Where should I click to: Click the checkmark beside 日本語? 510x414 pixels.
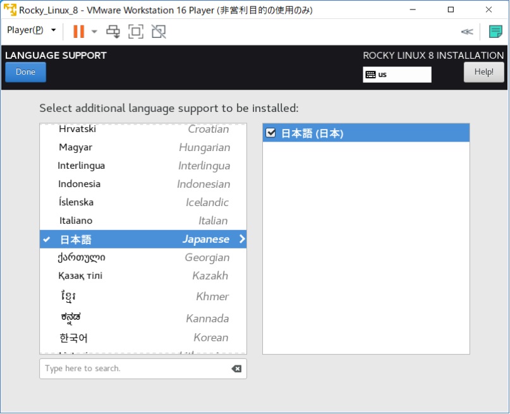pos(47,240)
